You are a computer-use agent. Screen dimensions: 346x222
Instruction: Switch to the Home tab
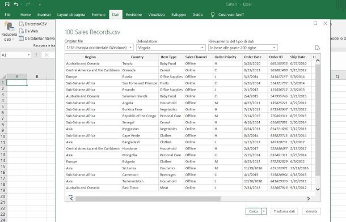[x=26, y=15]
